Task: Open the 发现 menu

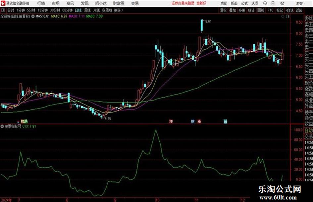Action: click(x=85, y=3)
